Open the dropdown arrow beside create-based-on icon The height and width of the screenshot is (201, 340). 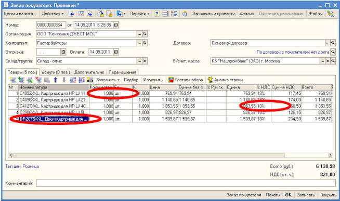124,14
